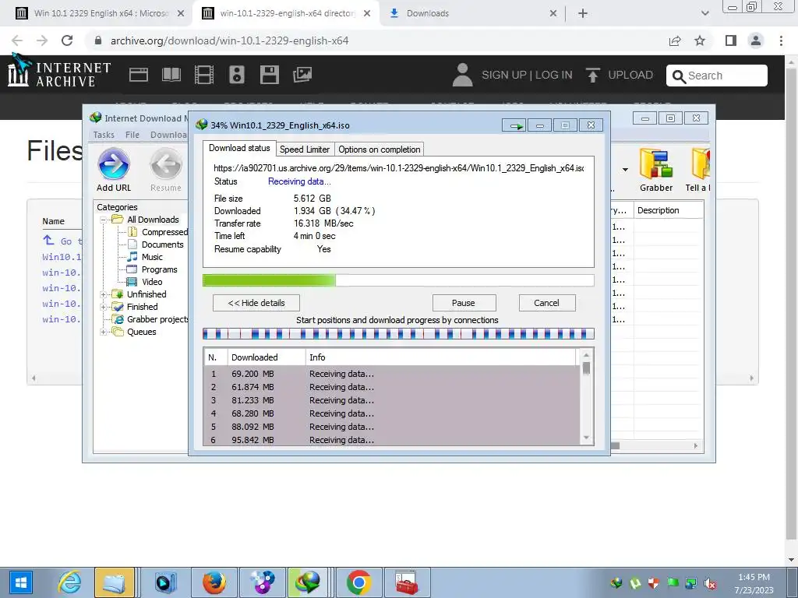Click the muted volume tray icon
The height and width of the screenshot is (598, 798).
click(710, 583)
